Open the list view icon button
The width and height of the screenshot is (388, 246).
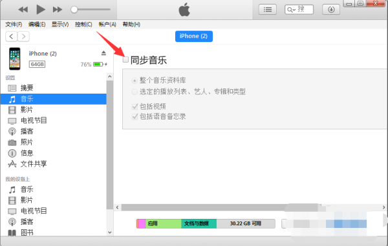coord(268,10)
